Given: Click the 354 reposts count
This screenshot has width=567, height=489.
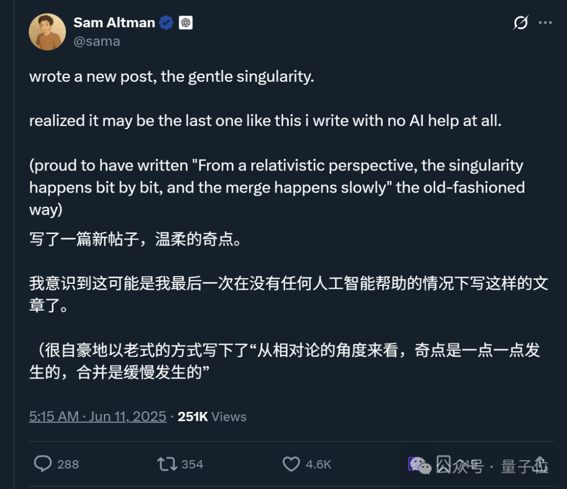Looking at the screenshot, I should 192,464.
